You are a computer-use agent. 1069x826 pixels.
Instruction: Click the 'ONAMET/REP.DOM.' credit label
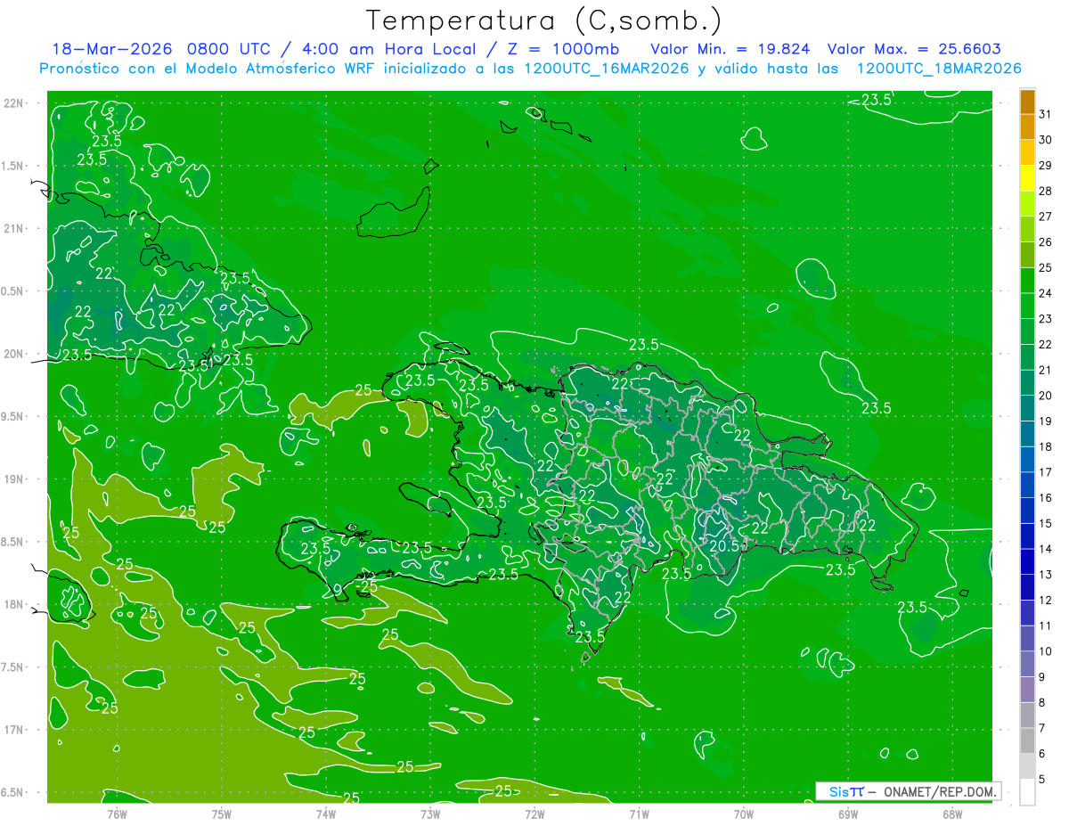(x=941, y=791)
